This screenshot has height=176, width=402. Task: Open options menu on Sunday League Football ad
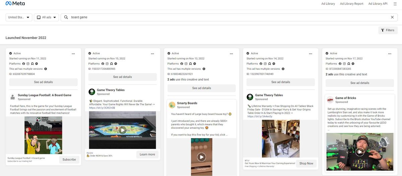pyautogui.click(x=73, y=53)
